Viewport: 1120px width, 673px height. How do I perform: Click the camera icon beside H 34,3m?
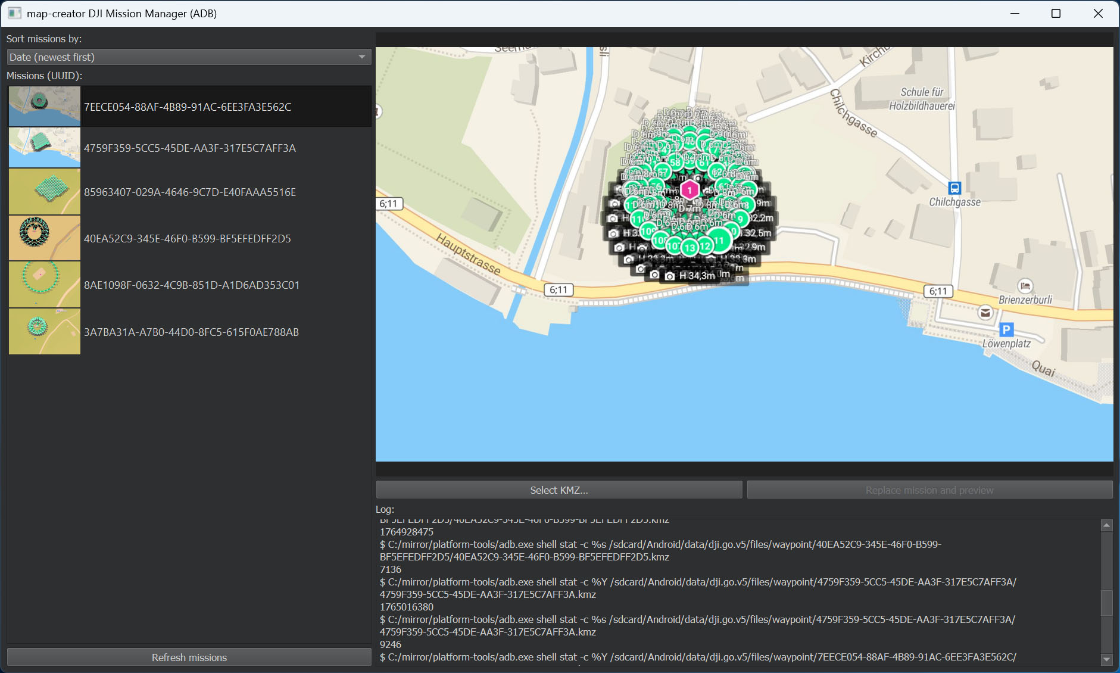pos(670,276)
